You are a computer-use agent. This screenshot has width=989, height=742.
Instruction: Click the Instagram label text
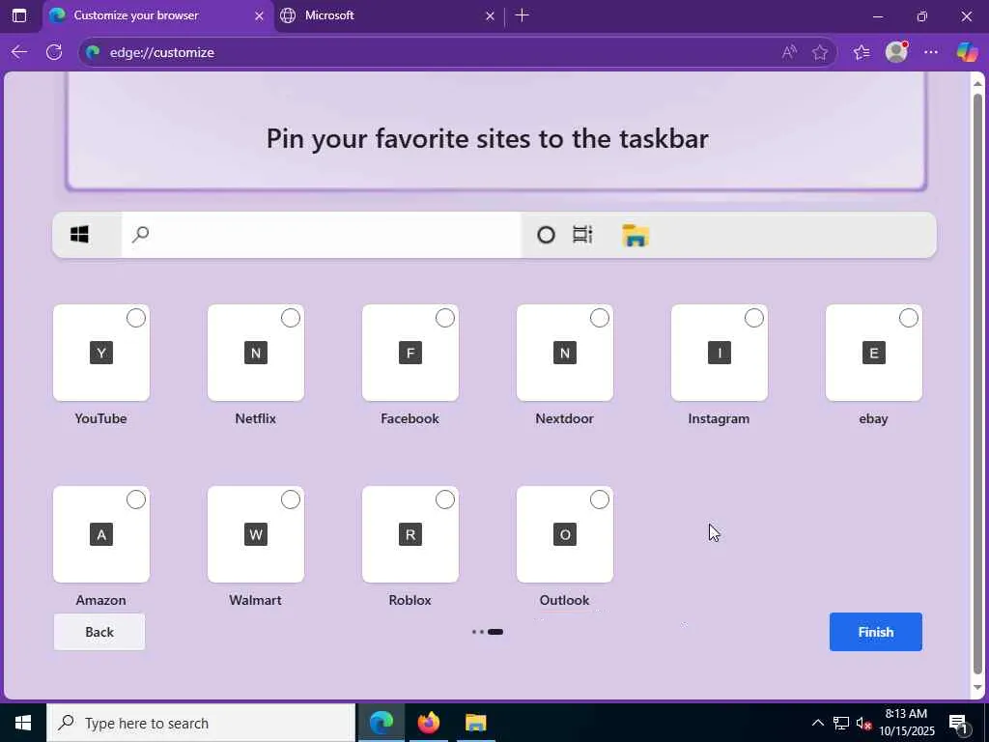coord(719,418)
